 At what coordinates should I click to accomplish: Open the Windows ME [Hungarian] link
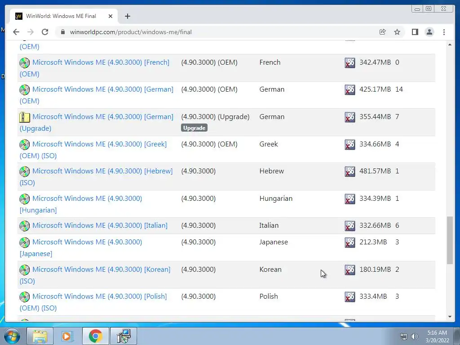81,204
